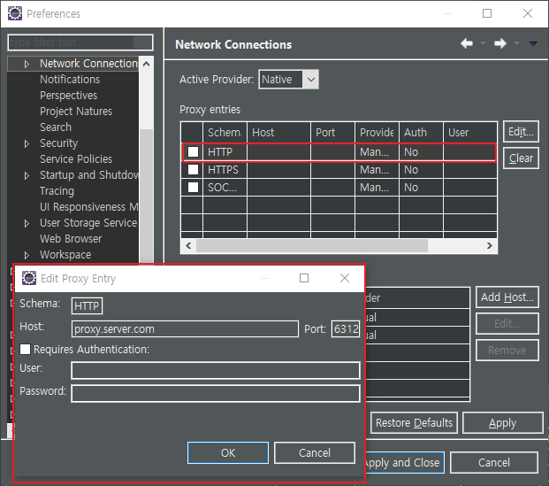
Task: Click Apply and Close button
Action: point(405,462)
